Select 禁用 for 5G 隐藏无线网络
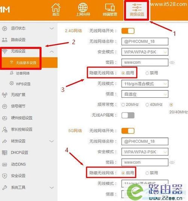 pos(147,173)
